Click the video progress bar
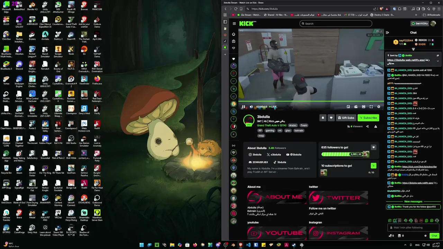 coord(311,101)
